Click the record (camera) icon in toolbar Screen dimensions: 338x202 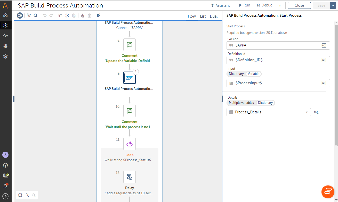[20, 15]
